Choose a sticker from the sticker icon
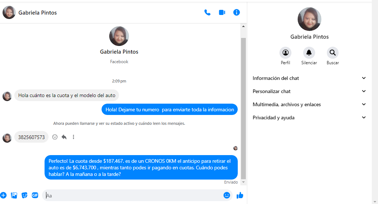The width and height of the screenshot is (378, 204). [x=24, y=195]
